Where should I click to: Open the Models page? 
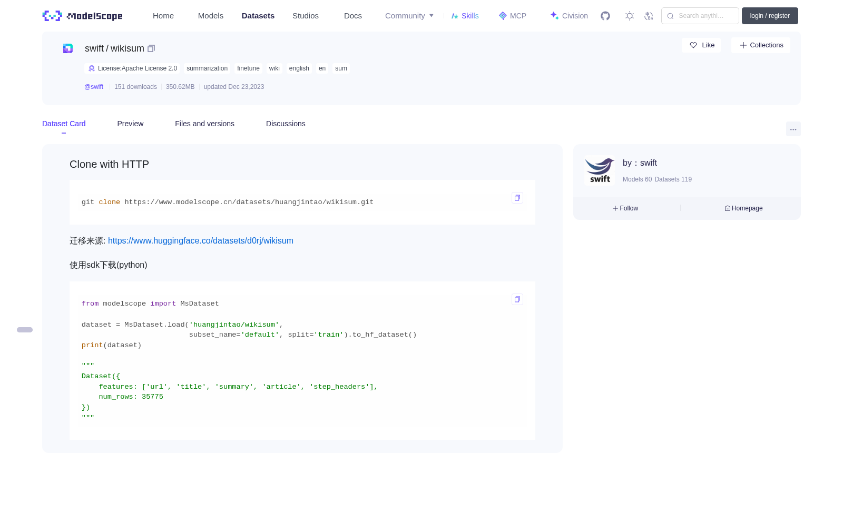(x=211, y=16)
